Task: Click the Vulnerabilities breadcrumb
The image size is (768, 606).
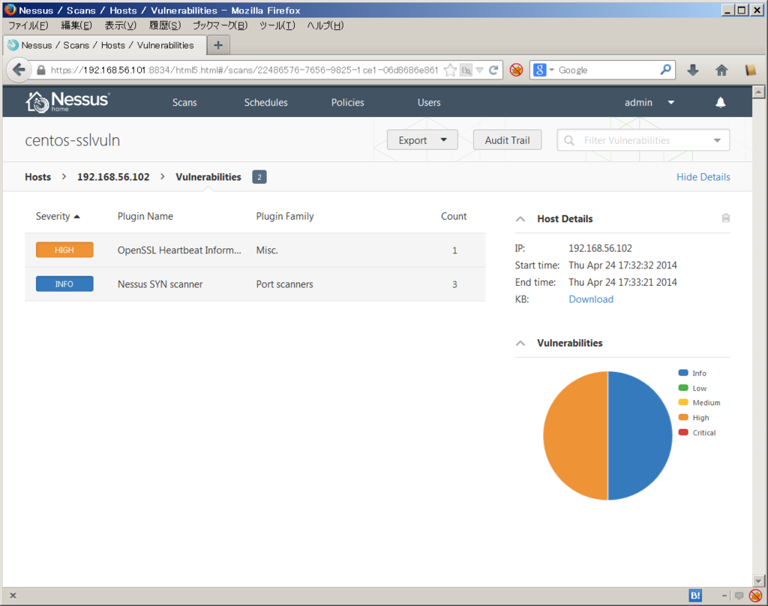Action: tap(208, 177)
